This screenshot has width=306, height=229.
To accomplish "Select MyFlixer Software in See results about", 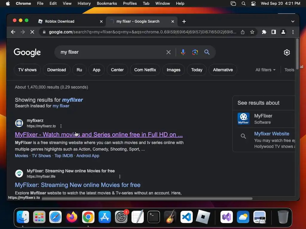I will click(264, 119).
